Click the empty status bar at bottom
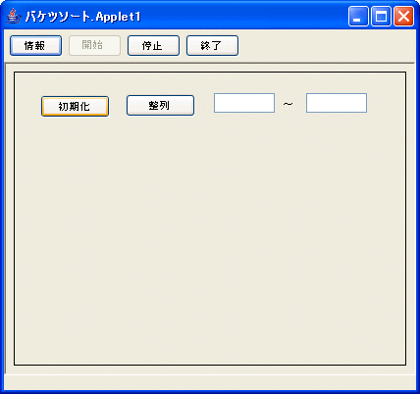This screenshot has height=394, width=420. 210,381
